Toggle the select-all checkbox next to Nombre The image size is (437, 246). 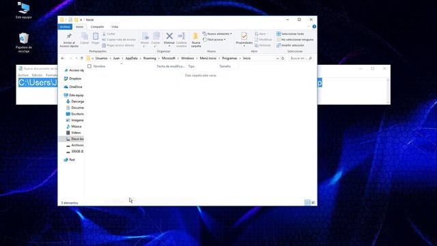(x=89, y=66)
